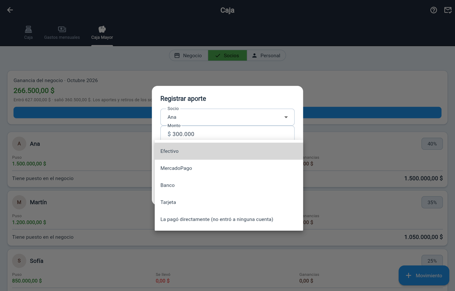Click Martín's 35% badge
Viewport: 455px width, 291px height.
coord(432,202)
